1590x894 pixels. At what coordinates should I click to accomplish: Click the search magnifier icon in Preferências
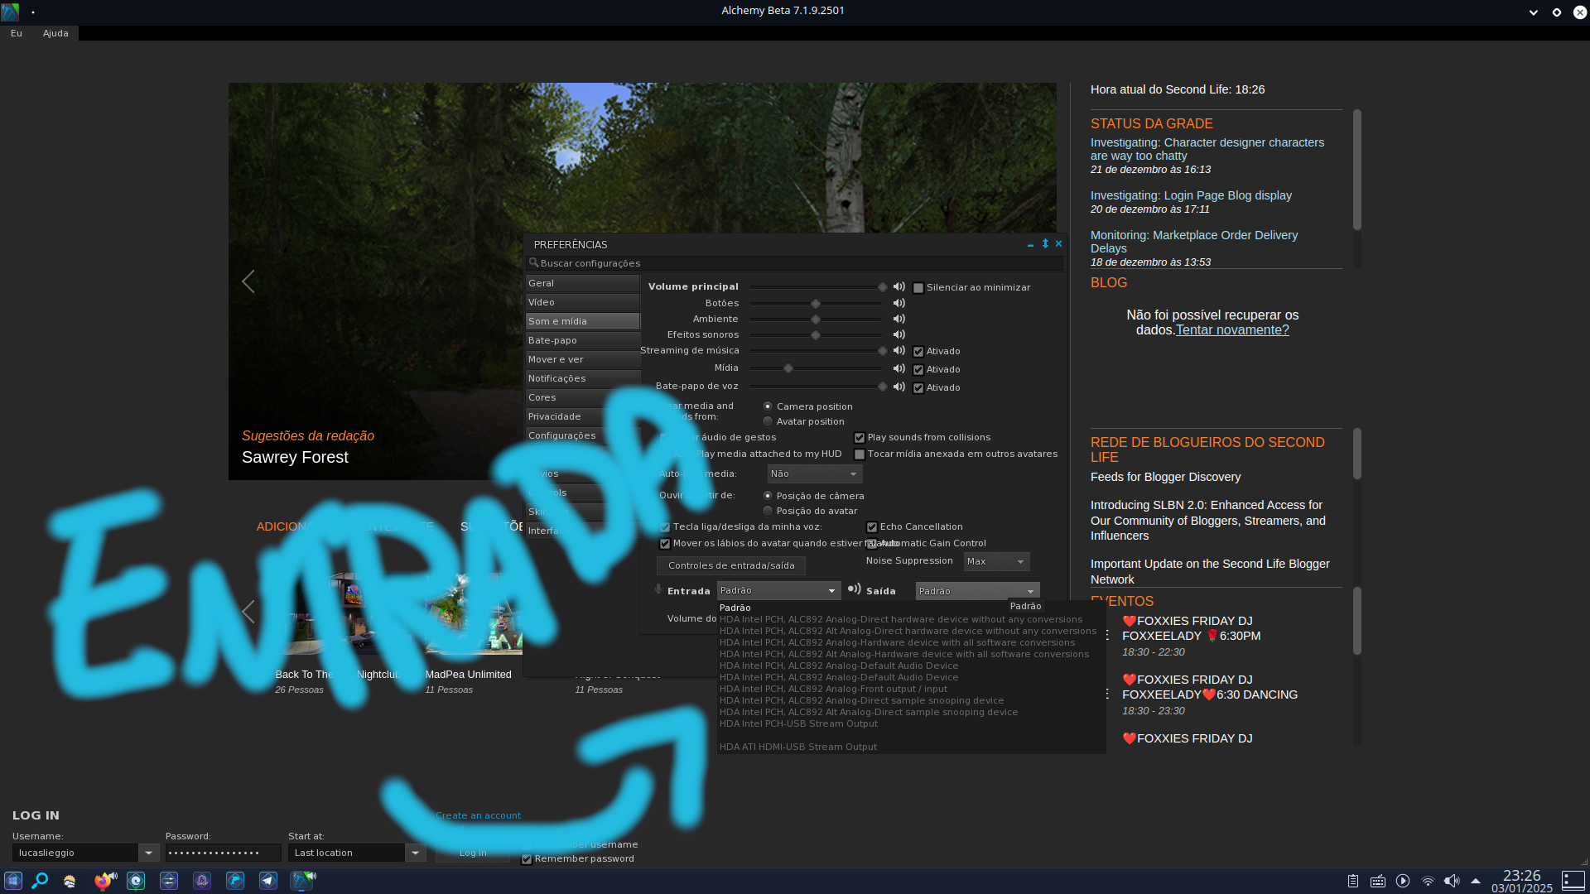point(534,263)
